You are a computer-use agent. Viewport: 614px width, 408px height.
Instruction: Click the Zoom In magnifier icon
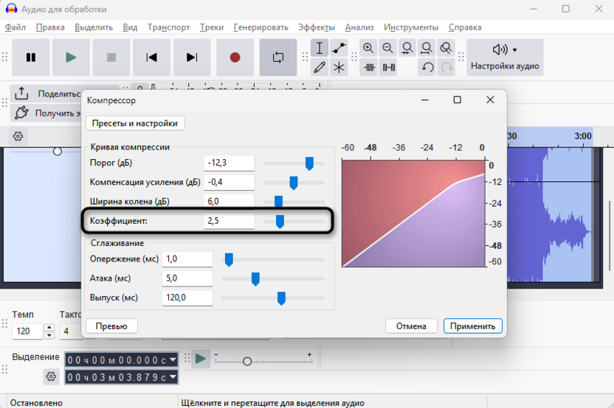click(x=368, y=49)
